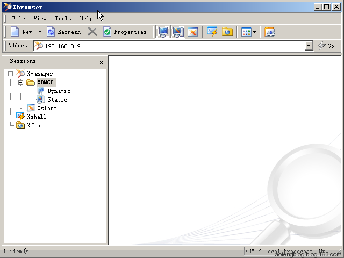Click the Xshell lightning icon in tree
Image resolution: width=344 pixels, height=258 pixels.
(x=20, y=117)
